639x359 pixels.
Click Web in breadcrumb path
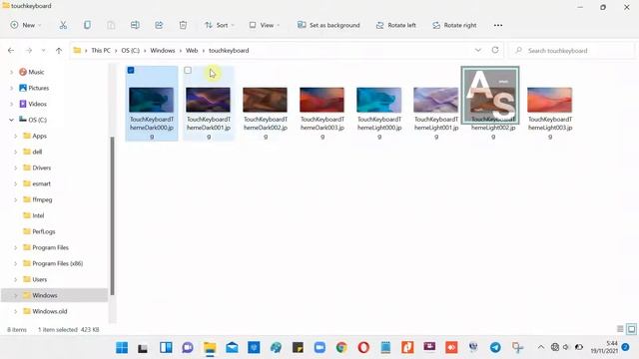coord(192,51)
